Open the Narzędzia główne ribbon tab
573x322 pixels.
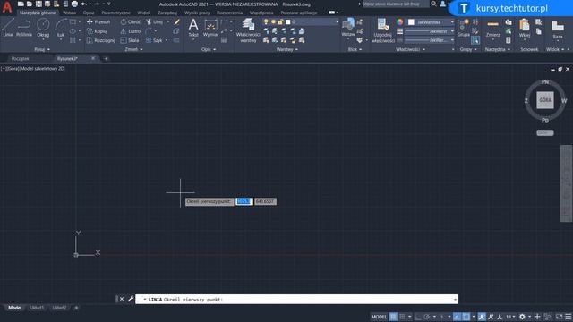click(x=38, y=13)
